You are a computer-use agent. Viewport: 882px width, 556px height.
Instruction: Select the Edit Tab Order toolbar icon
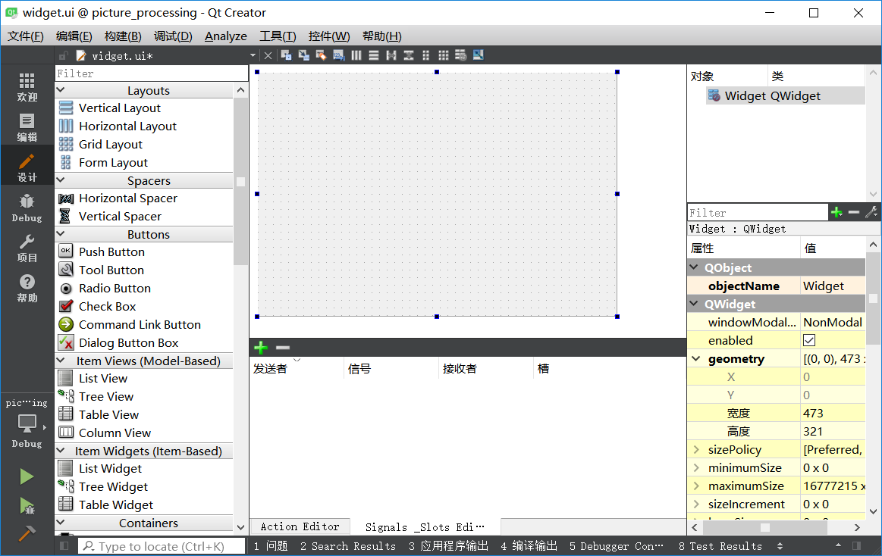click(338, 55)
